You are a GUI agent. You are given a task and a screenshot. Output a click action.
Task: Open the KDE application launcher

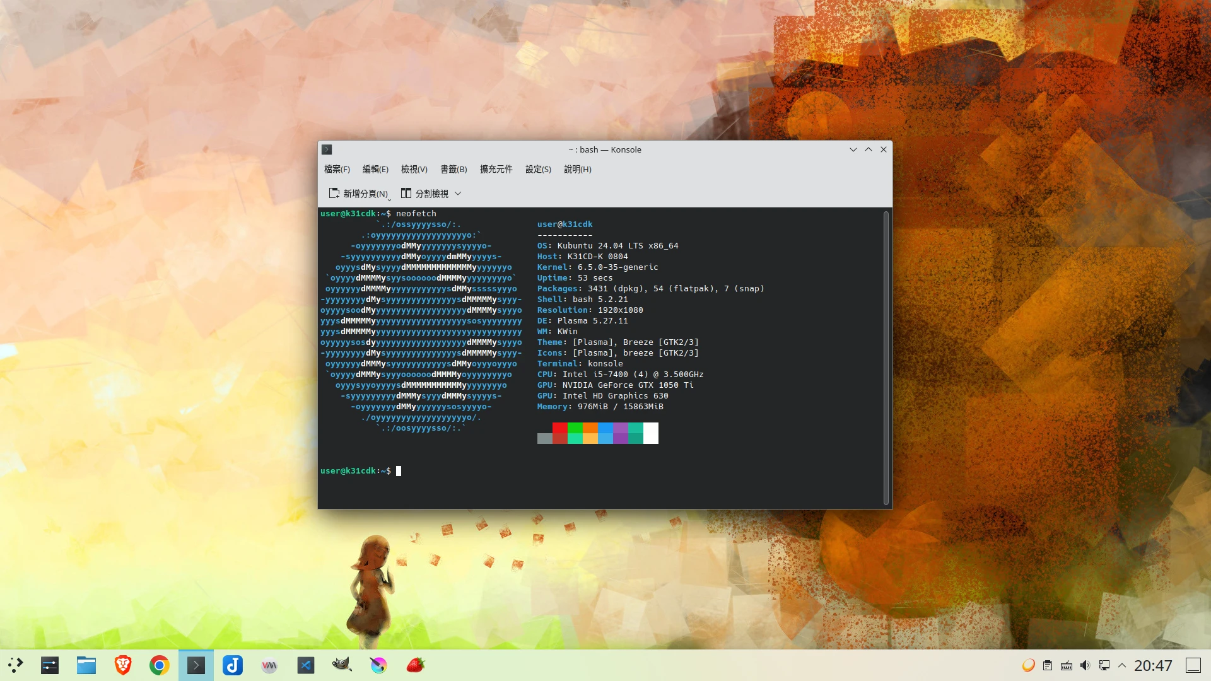[x=16, y=665]
